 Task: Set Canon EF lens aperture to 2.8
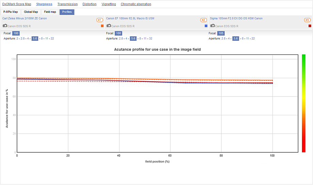121,38
